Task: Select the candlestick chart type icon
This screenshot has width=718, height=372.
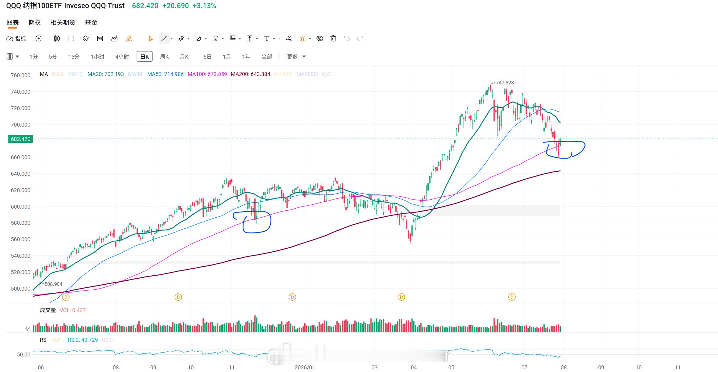Action: 57,39
